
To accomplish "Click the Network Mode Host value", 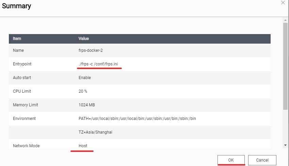I will pyautogui.click(x=83, y=146).
